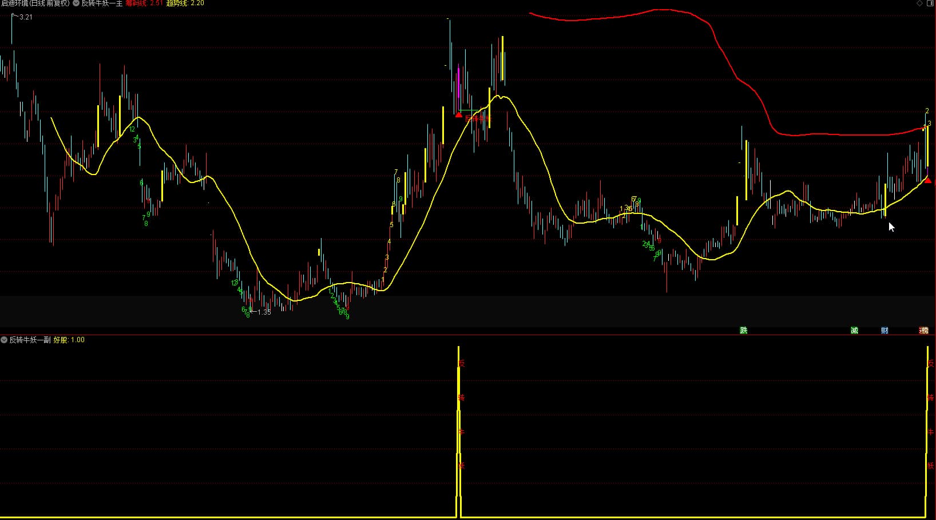Toggle the side panel icon at top right
936x520 pixels.
point(930,3)
